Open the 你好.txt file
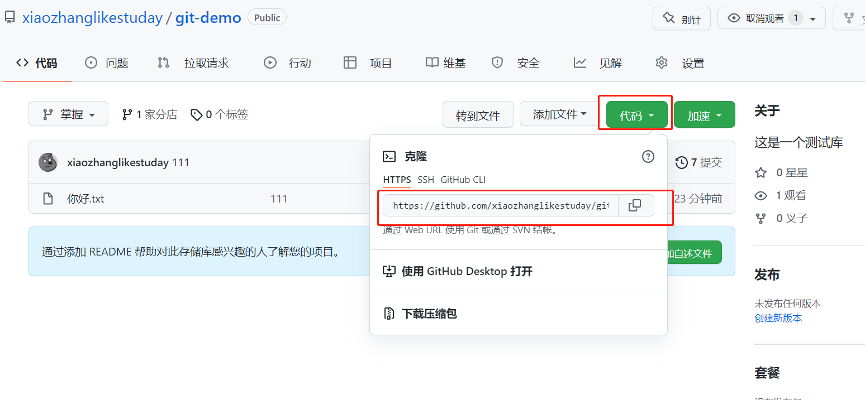The image size is (865, 400). (x=85, y=199)
